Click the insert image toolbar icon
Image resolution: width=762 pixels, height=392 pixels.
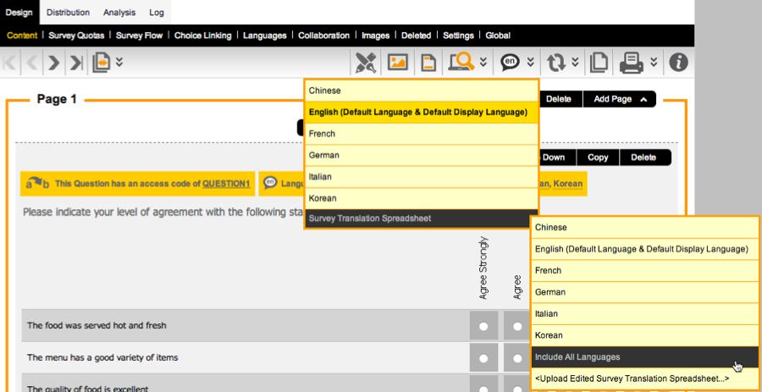click(397, 62)
